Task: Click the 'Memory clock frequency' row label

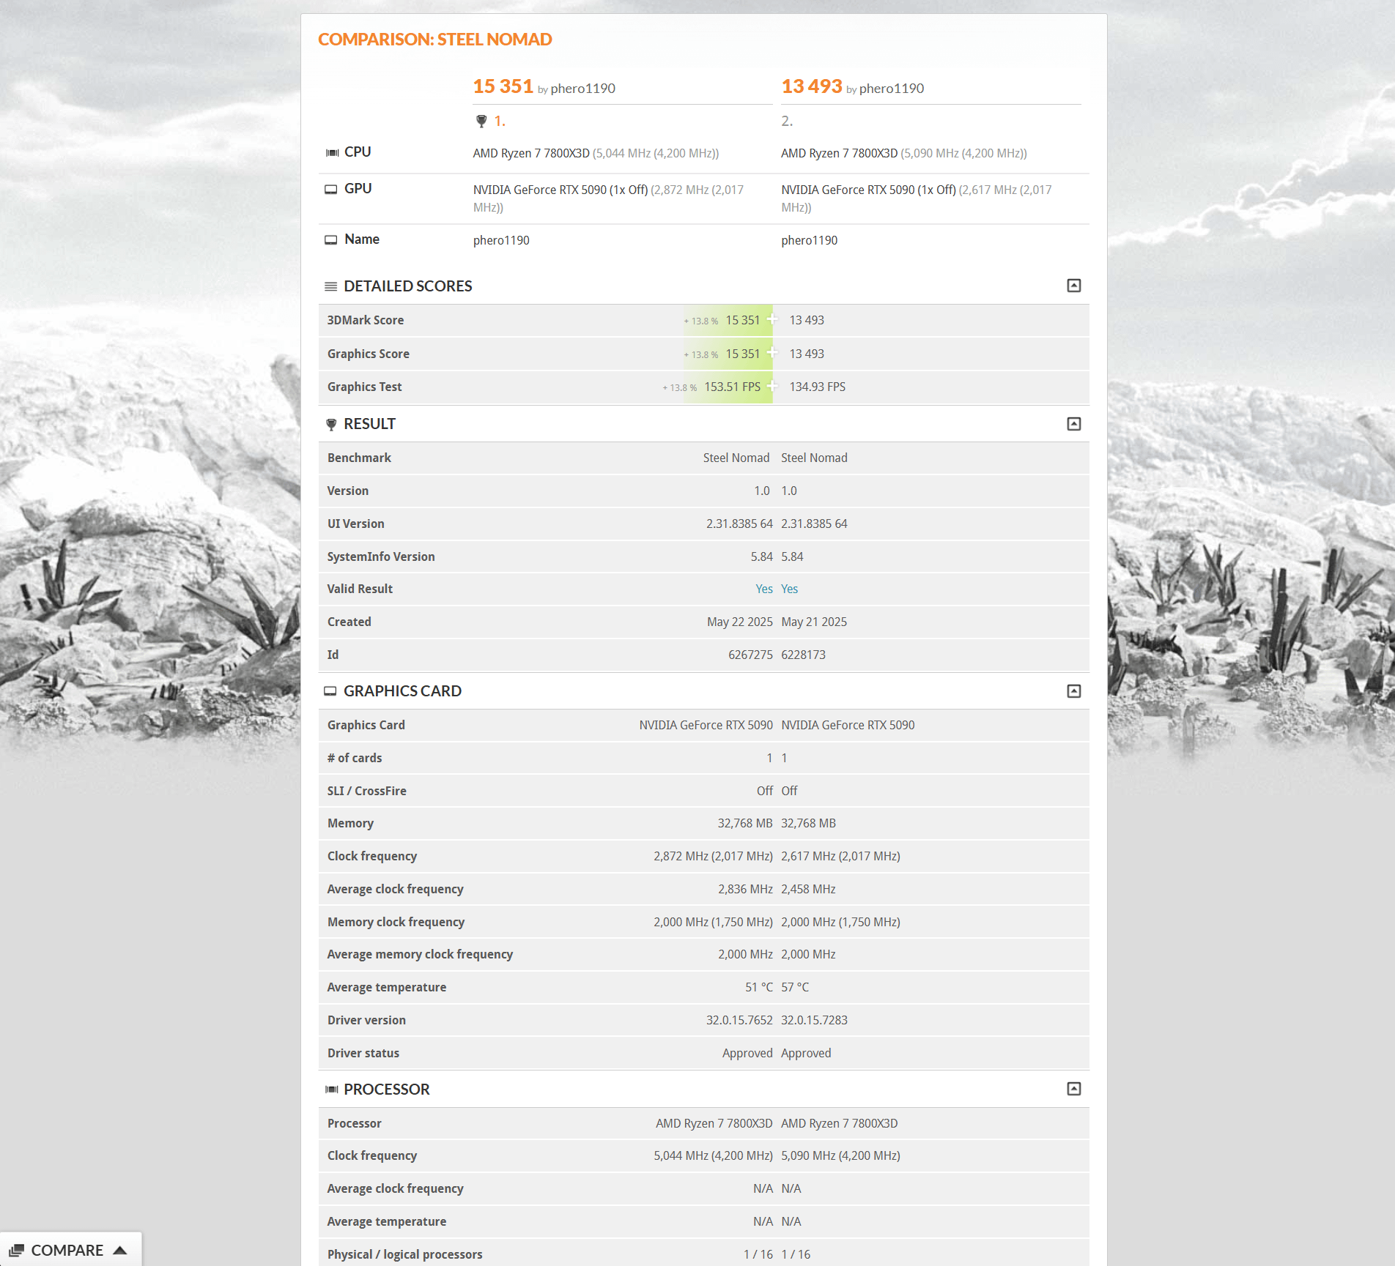Action: [396, 922]
